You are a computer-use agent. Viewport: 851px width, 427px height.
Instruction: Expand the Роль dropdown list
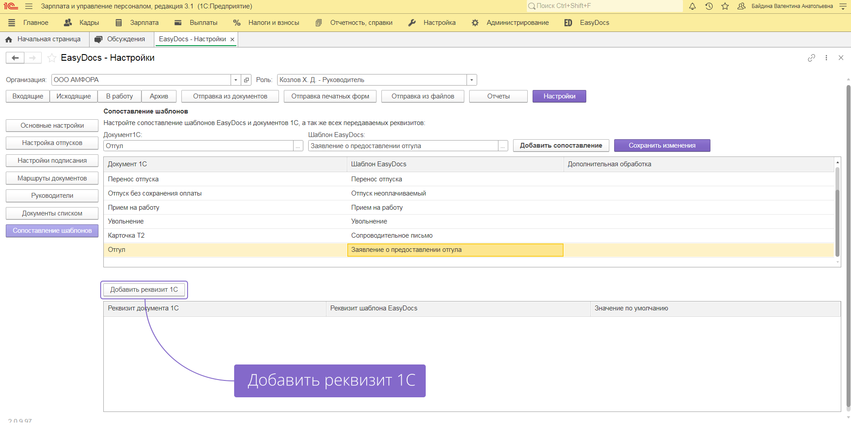coord(471,80)
